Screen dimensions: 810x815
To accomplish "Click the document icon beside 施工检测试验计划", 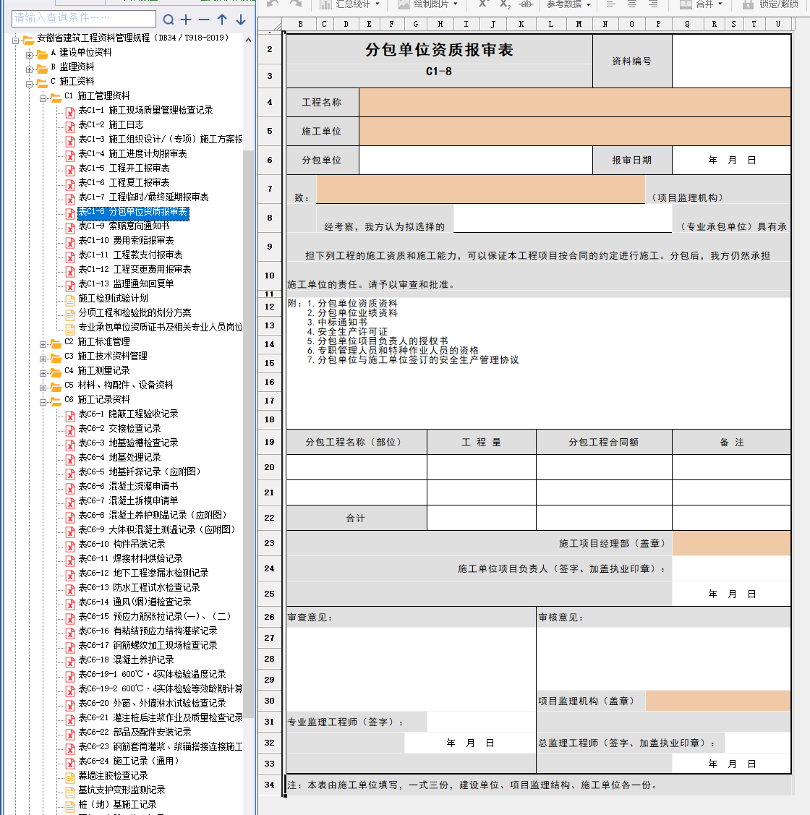I will (70, 300).
